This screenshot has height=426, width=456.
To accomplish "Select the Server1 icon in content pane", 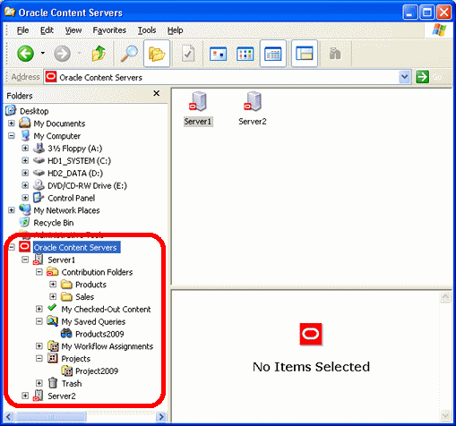I will pyautogui.click(x=197, y=108).
